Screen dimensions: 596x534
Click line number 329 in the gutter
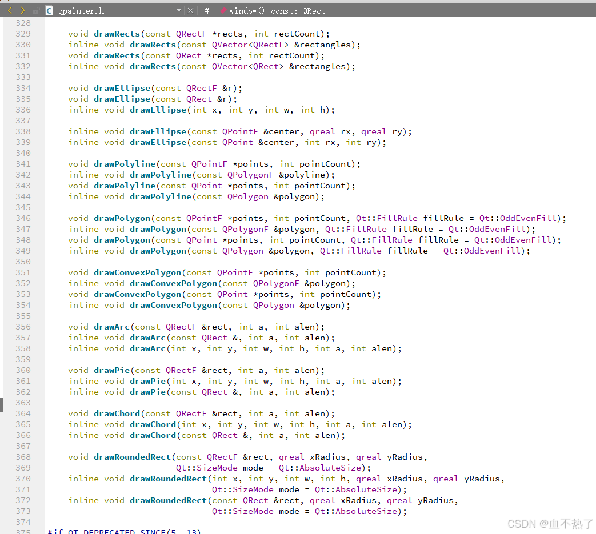[23, 34]
